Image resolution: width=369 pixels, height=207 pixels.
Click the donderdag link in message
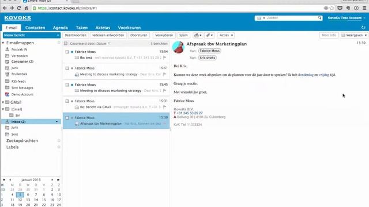point(306,75)
